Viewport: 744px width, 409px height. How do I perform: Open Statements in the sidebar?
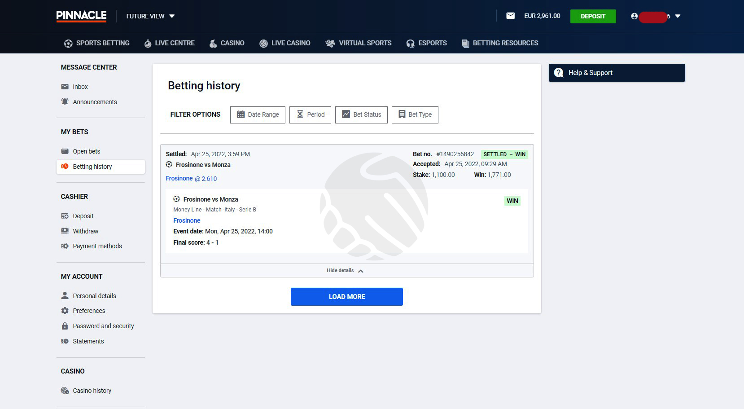(x=88, y=341)
